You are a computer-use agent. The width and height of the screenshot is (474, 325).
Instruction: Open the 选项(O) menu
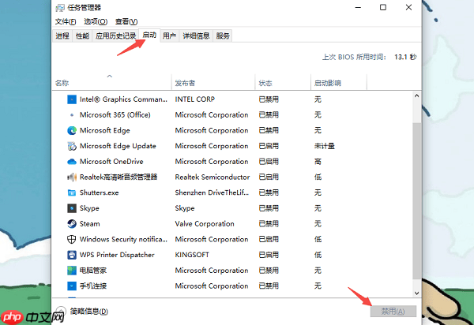pos(96,22)
